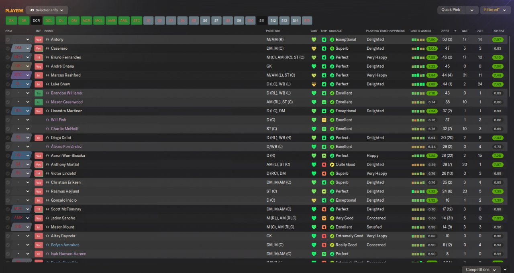Open Antony's picked position dropdown

coord(21,40)
